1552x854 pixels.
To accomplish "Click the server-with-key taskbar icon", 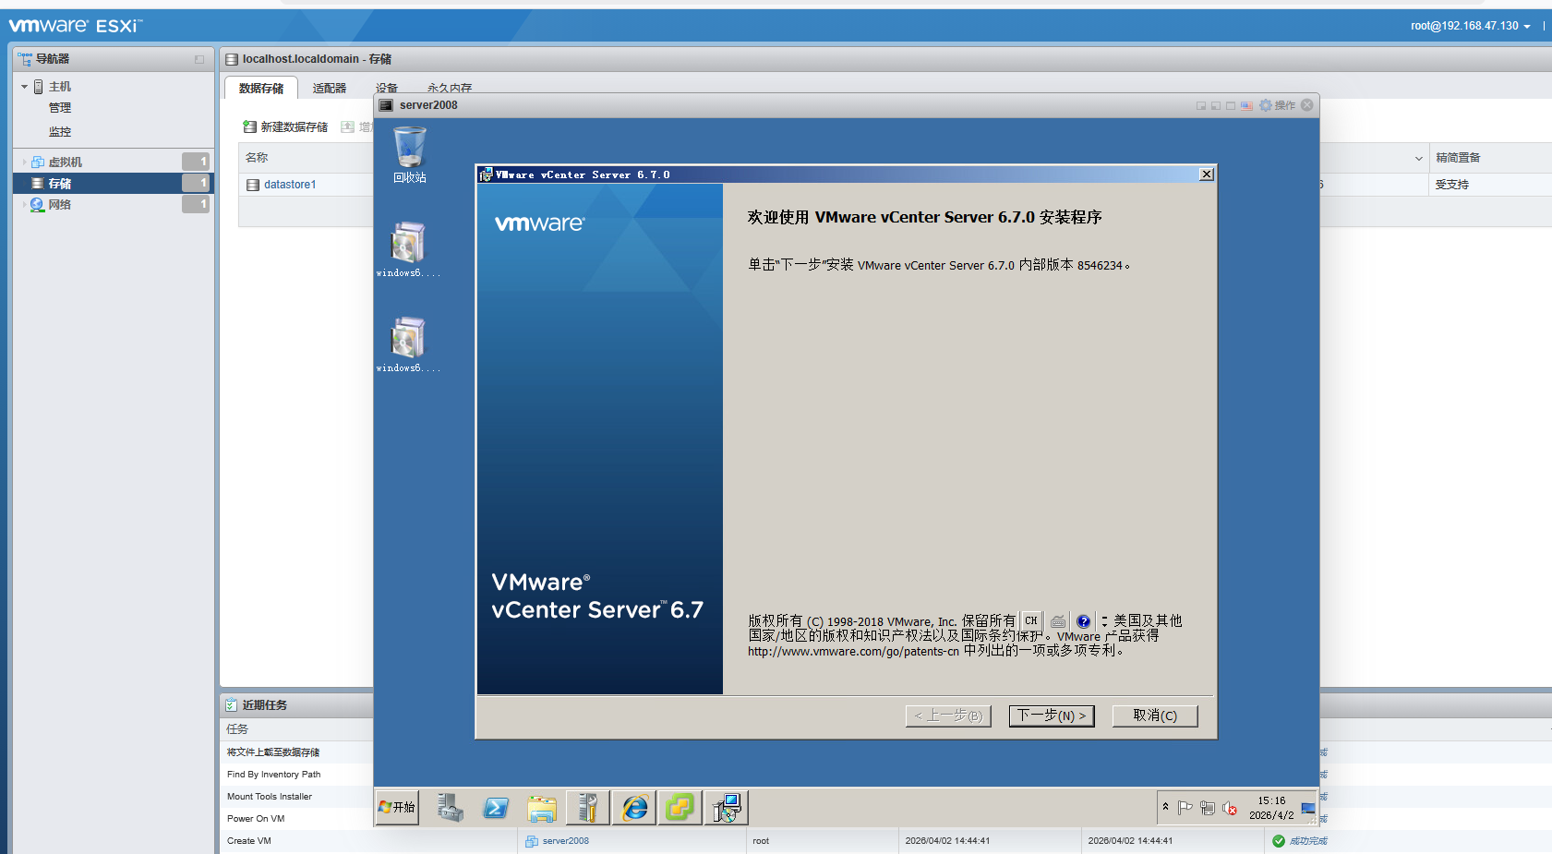I will click(x=588, y=808).
